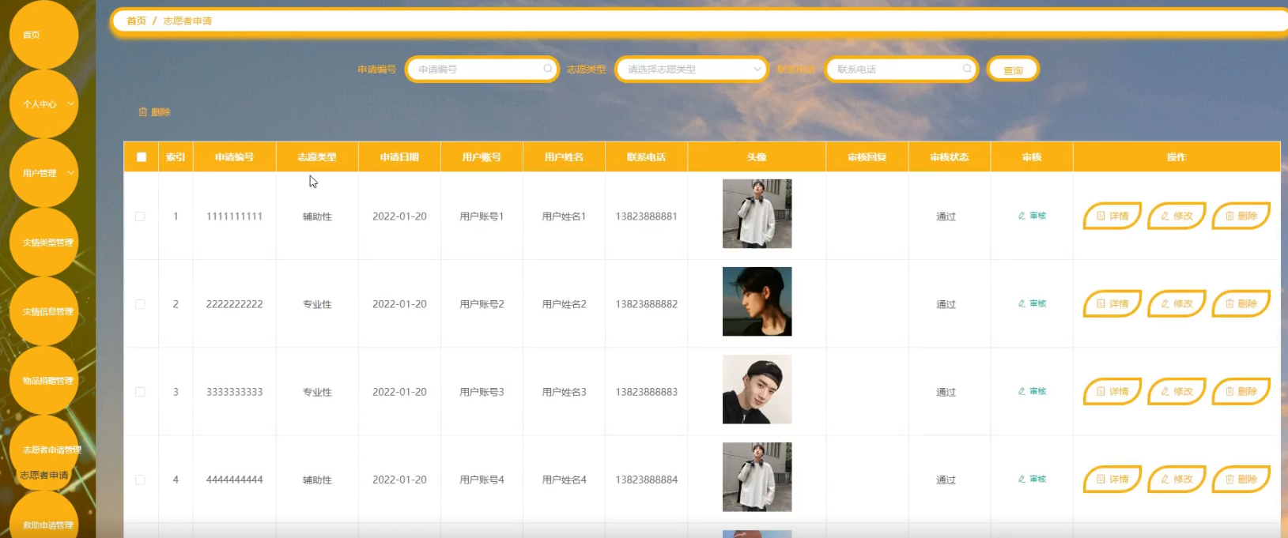This screenshot has height=538, width=1288.
Task: Open 物品捐赠管理 in the sidebar
Action: point(43,380)
